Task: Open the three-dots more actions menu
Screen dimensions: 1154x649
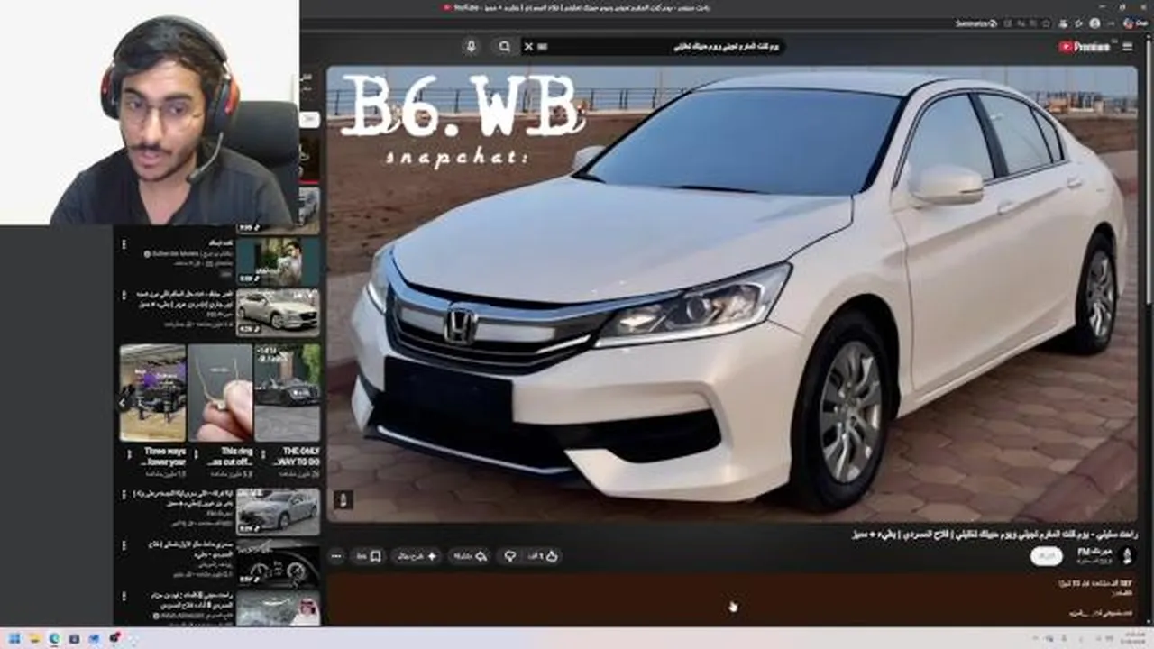Action: pos(337,556)
